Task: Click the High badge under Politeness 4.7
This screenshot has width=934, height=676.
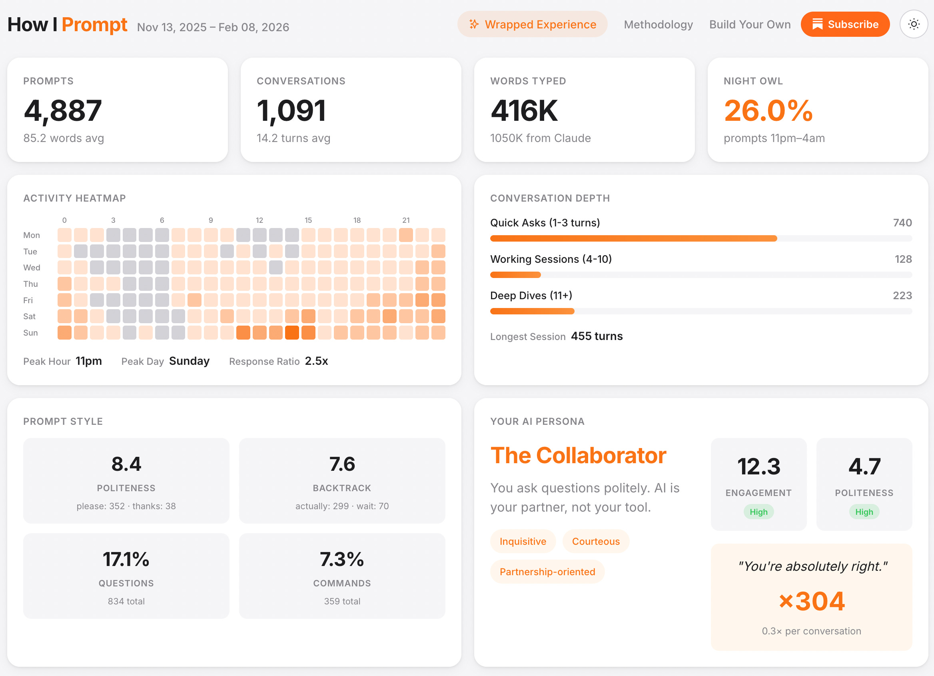Action: click(x=864, y=512)
